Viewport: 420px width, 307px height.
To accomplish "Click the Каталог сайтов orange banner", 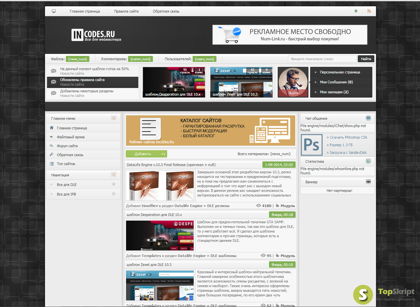I will [210, 130].
